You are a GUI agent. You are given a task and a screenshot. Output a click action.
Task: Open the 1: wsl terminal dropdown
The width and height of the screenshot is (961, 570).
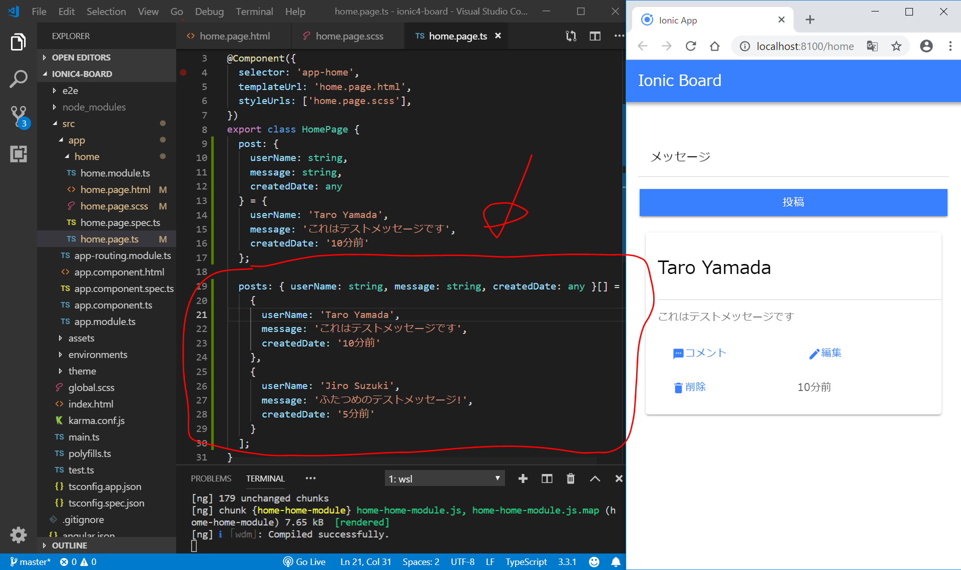[444, 478]
